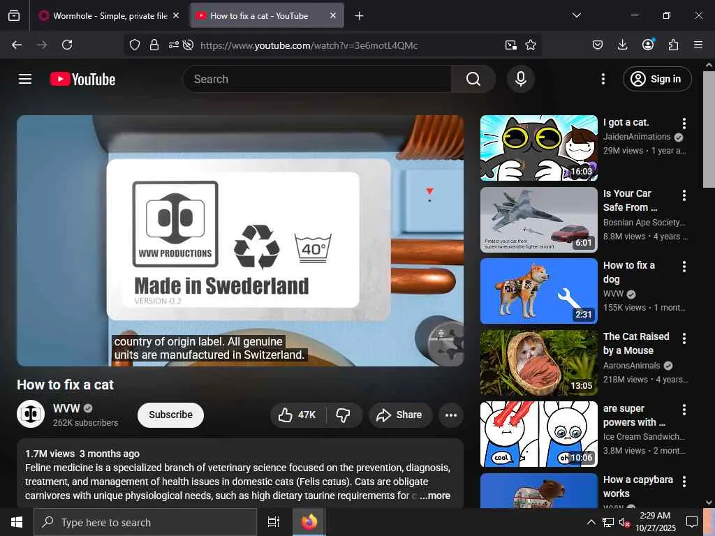Open Task View on the taskbar

274,522
